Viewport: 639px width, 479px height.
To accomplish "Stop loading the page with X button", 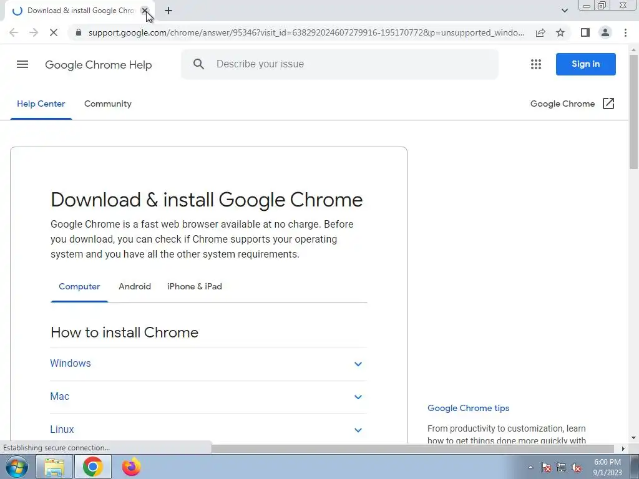I will pos(54,32).
